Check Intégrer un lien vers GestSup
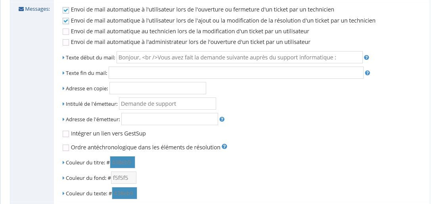 [66, 134]
